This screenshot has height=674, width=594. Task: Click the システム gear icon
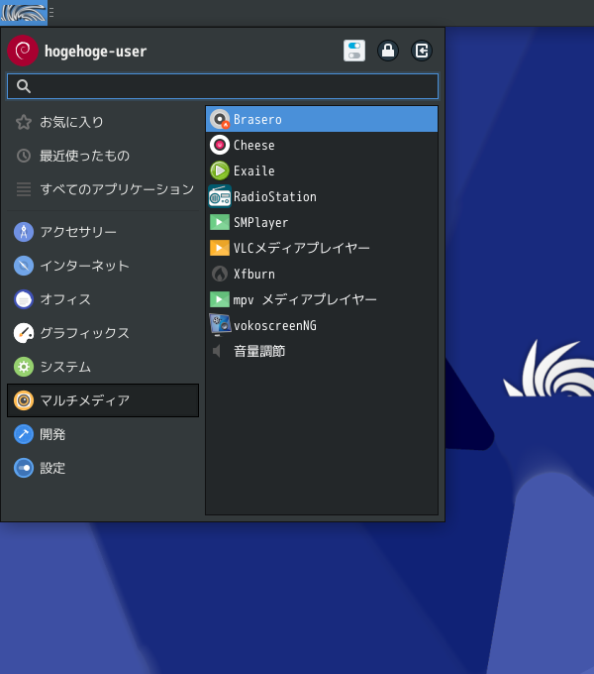click(x=24, y=367)
